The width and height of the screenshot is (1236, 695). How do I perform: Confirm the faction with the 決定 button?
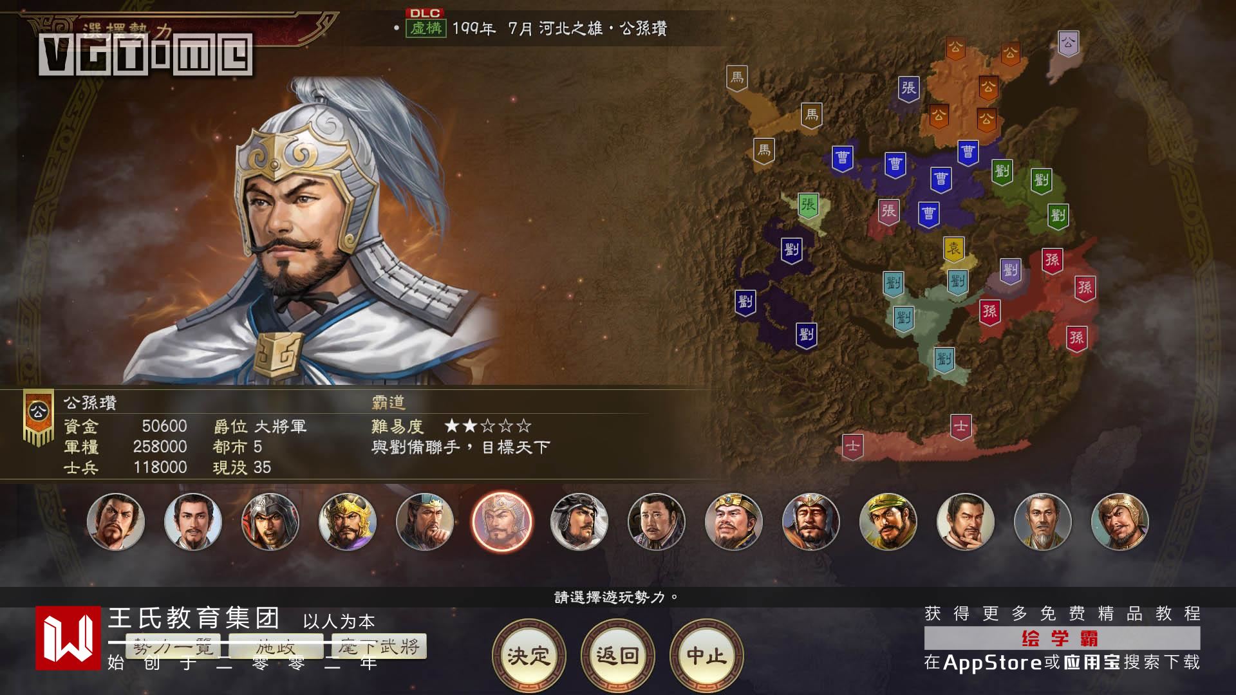(x=529, y=656)
